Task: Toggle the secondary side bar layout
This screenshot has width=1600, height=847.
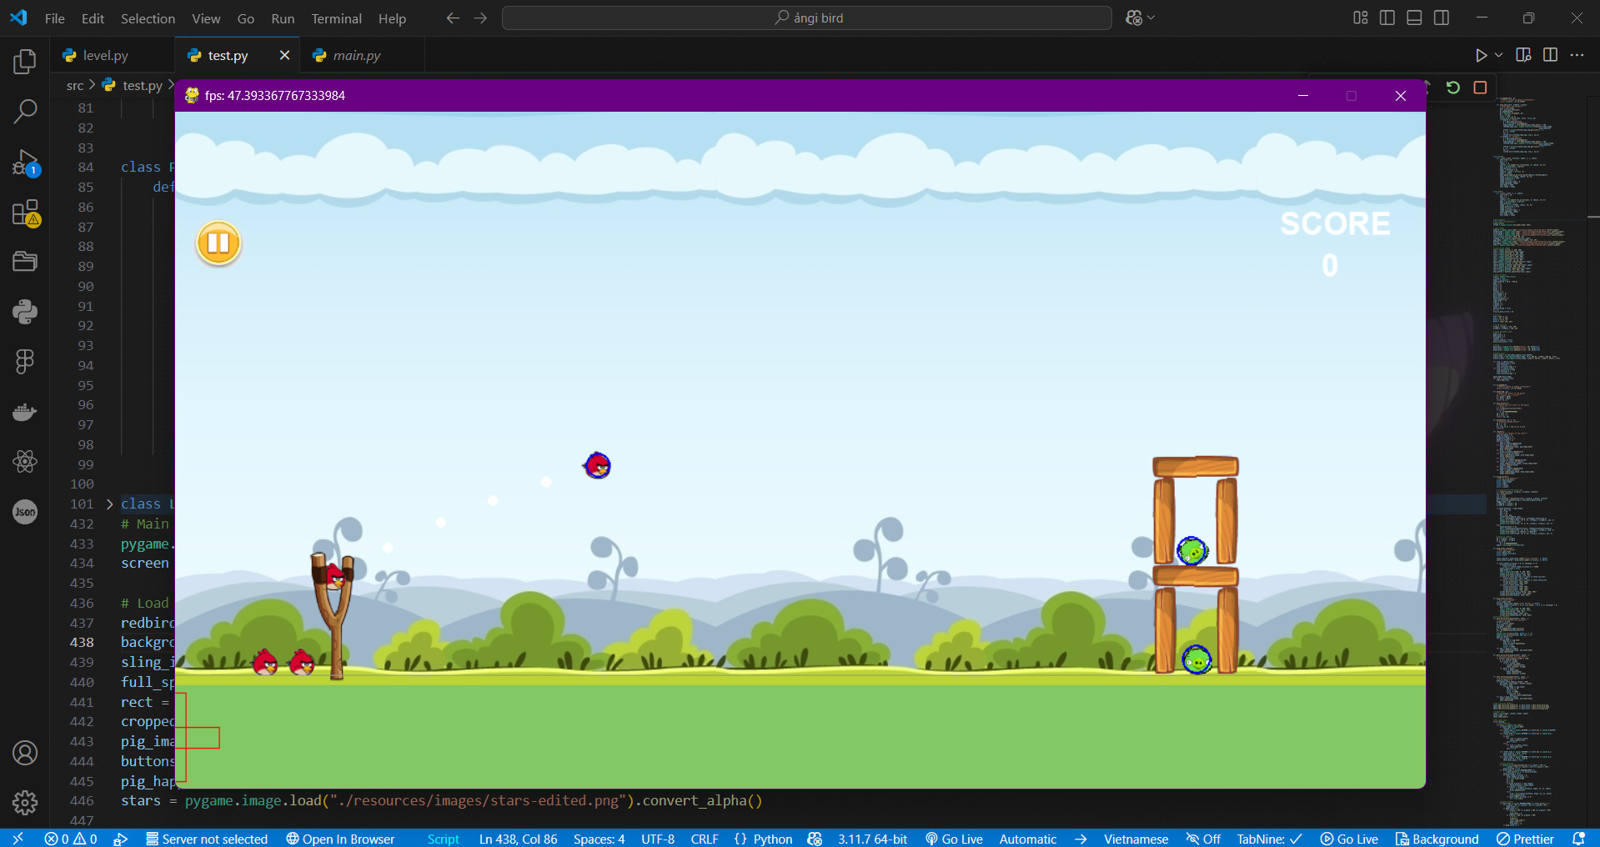Action: 1441,18
